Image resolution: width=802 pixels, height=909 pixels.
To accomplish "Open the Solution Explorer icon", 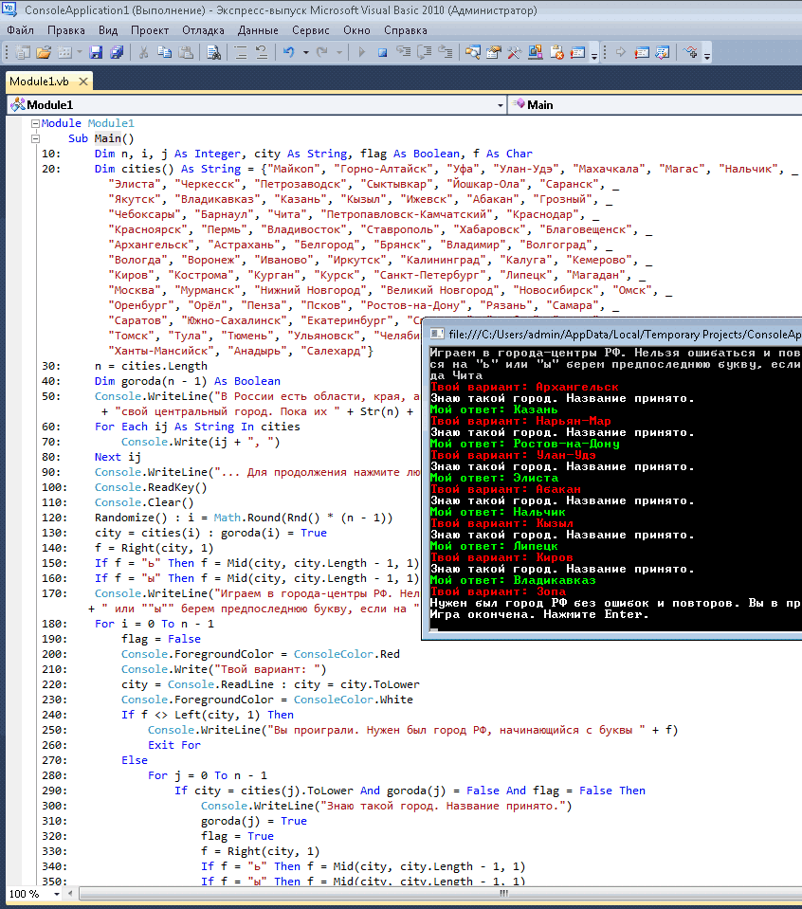I will 473,53.
